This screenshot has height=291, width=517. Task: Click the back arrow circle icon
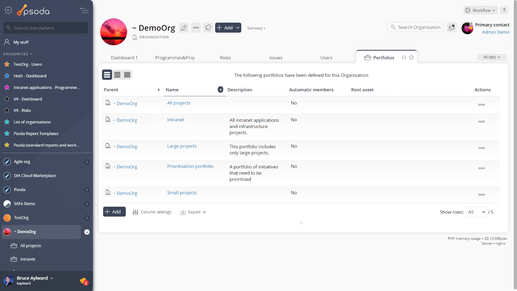point(8,10)
